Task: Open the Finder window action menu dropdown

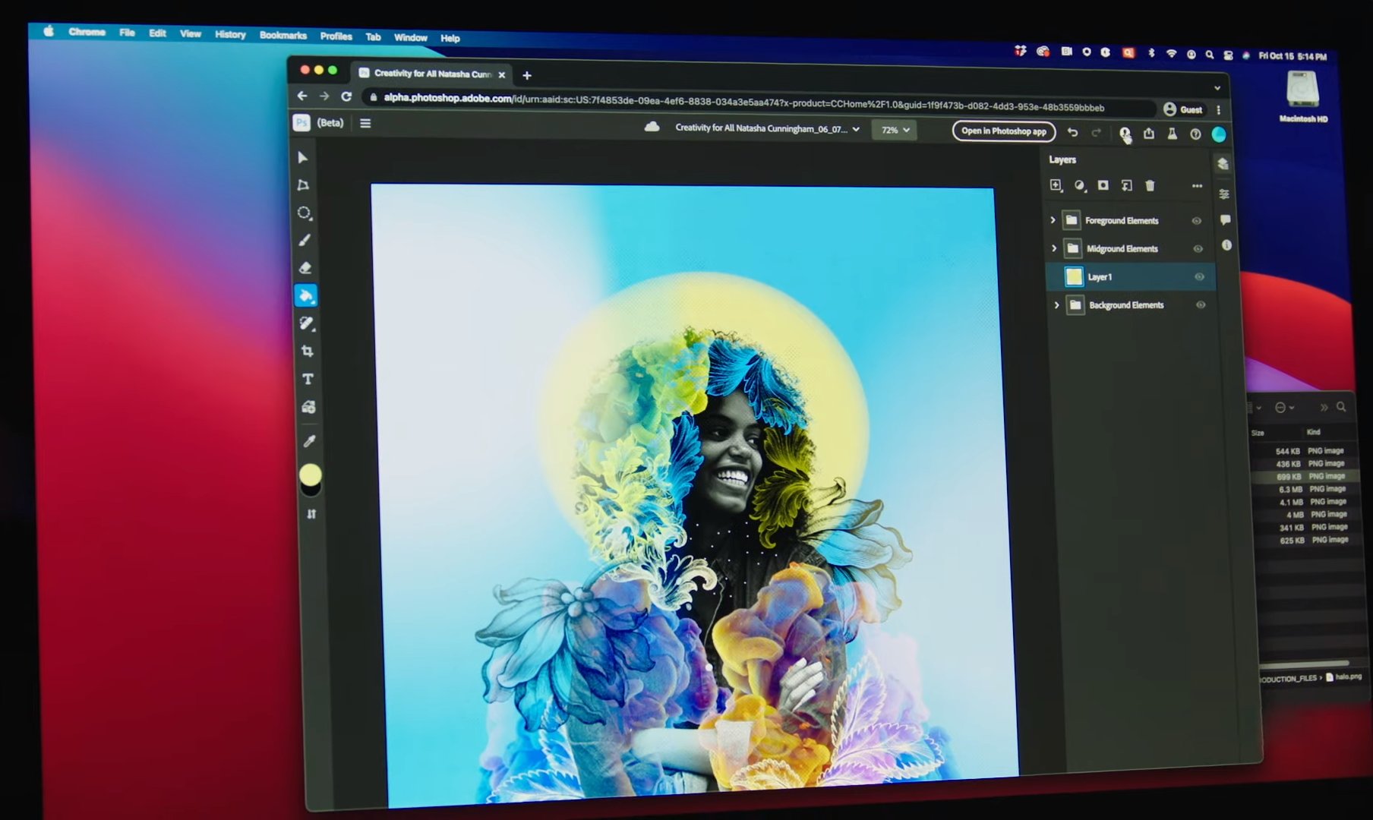Action: (x=1284, y=408)
